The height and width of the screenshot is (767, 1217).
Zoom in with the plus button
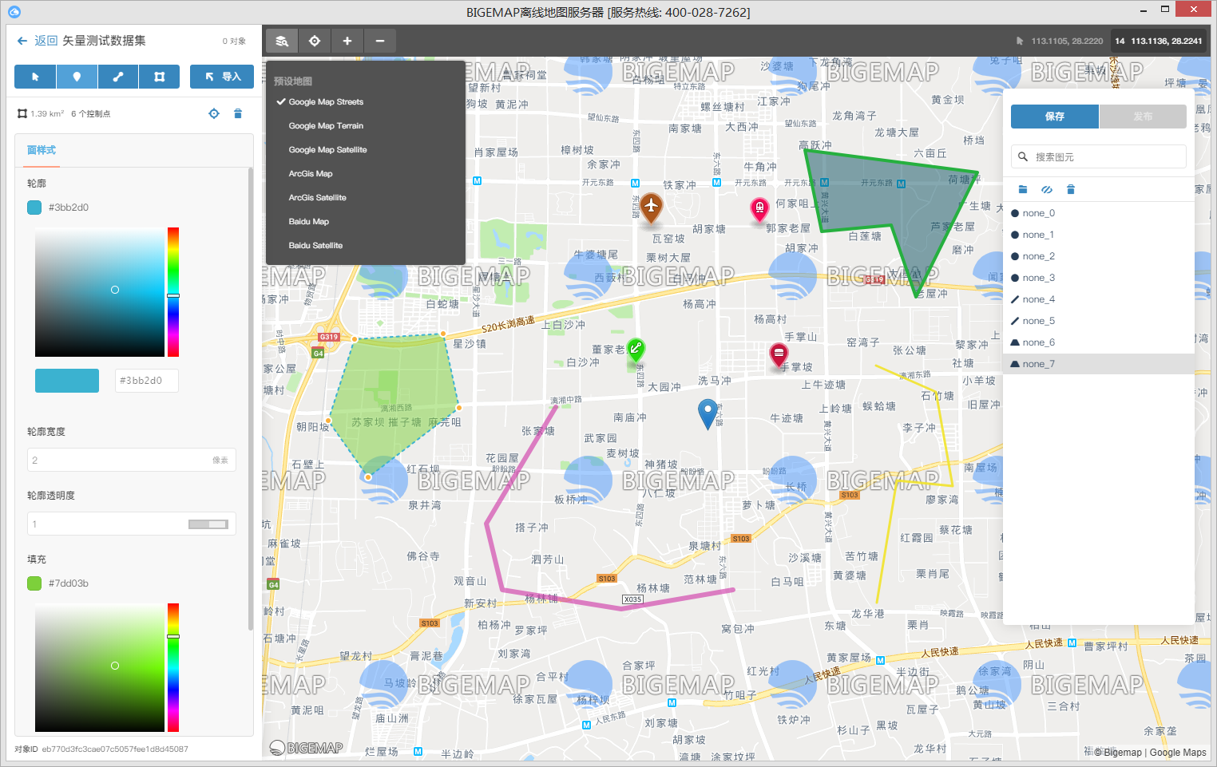click(x=347, y=41)
